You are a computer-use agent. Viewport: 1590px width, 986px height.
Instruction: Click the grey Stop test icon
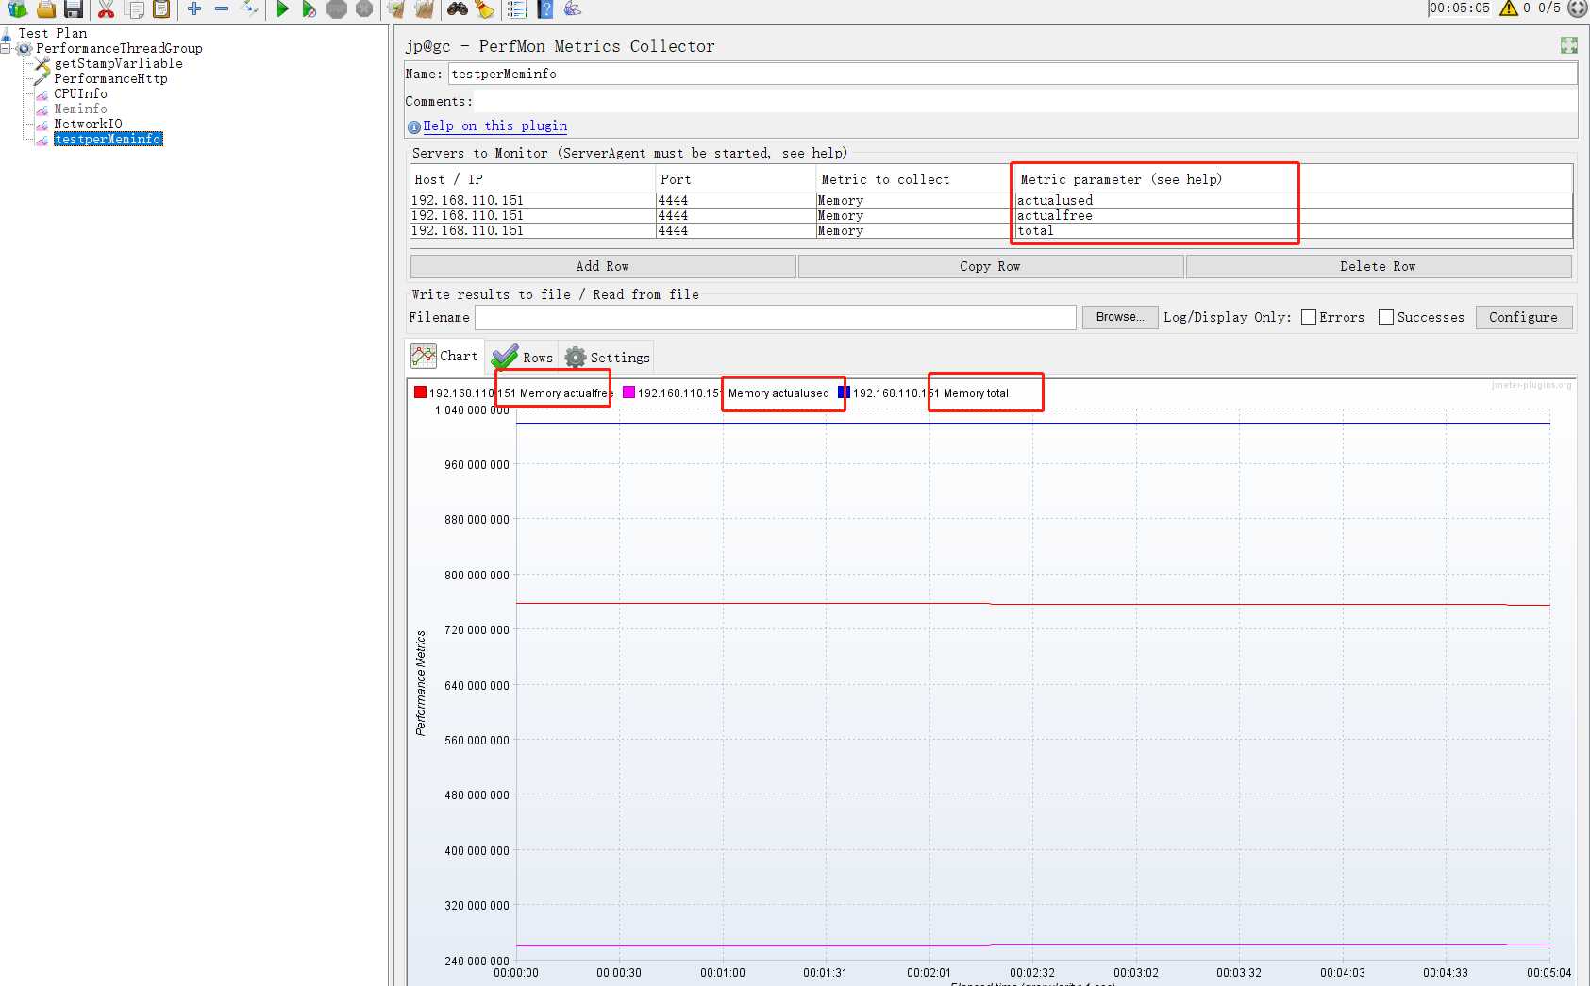tap(337, 8)
